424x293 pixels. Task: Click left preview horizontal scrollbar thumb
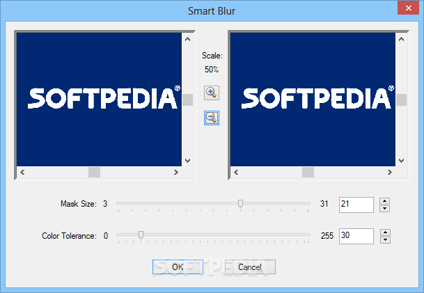coord(95,172)
